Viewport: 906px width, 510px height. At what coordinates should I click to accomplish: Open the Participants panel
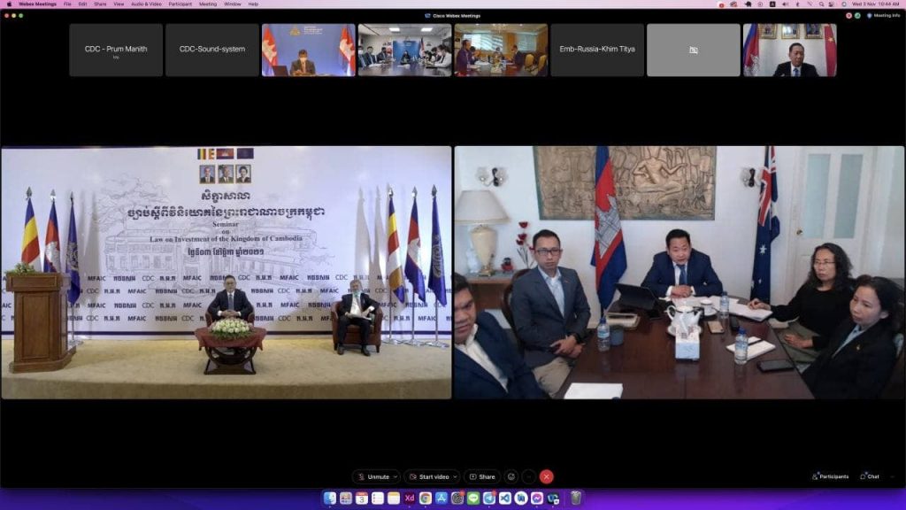(830, 476)
